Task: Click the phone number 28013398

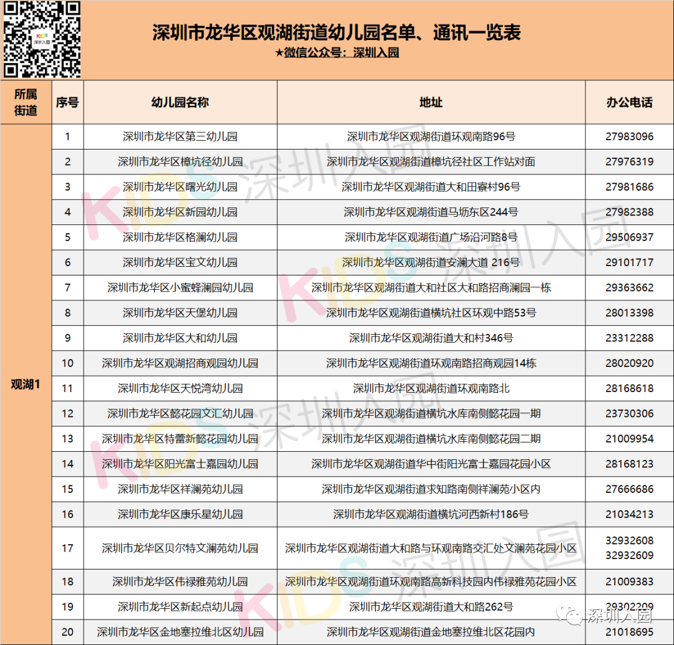Action: (629, 313)
